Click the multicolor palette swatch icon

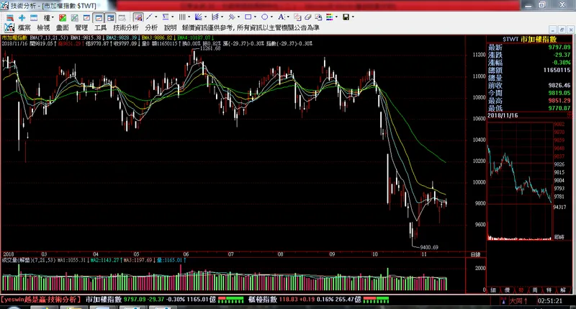tap(330, 17)
